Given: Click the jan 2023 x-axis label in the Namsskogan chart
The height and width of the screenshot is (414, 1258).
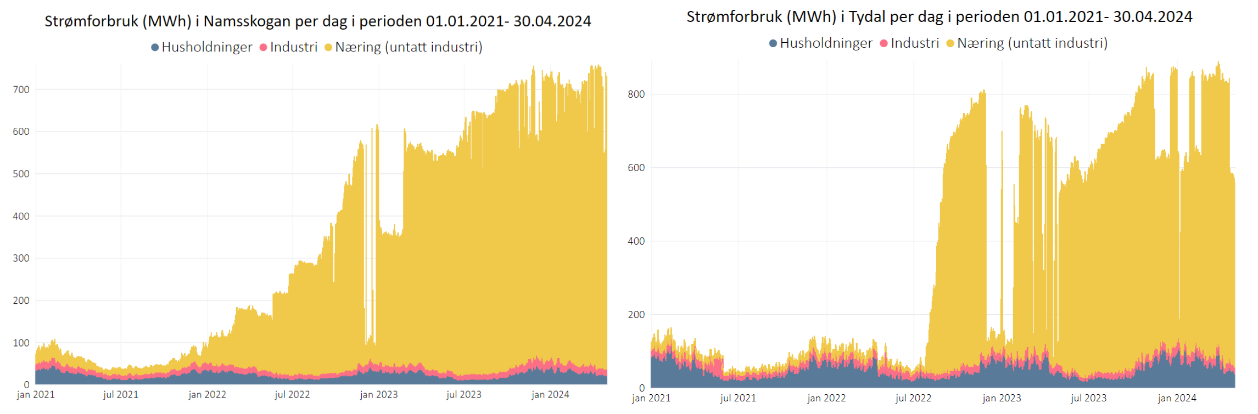Looking at the screenshot, I should pos(379,395).
